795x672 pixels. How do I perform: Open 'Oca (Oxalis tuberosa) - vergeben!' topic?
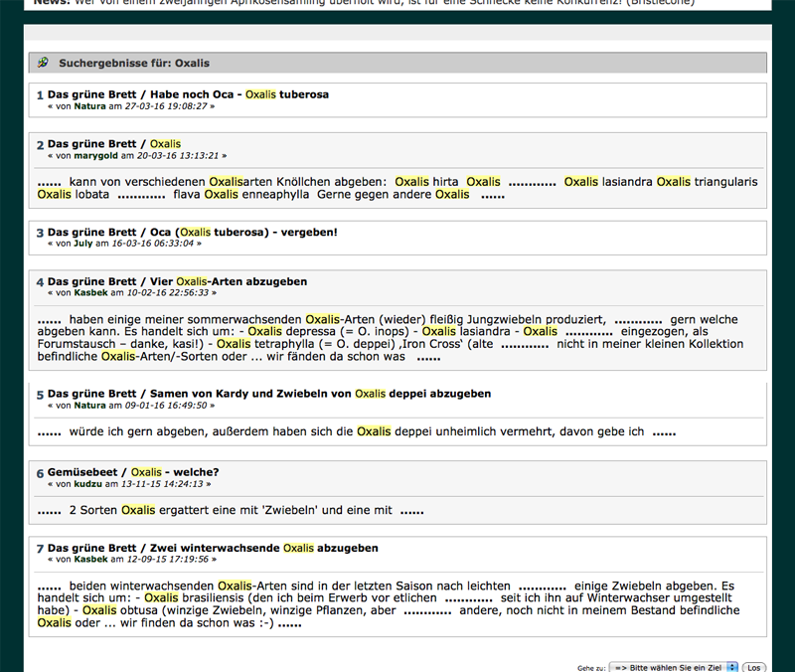(243, 232)
